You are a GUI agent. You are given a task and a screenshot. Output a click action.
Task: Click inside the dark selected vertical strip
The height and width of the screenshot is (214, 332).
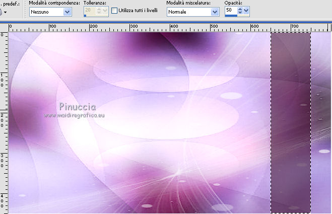pos(291,123)
